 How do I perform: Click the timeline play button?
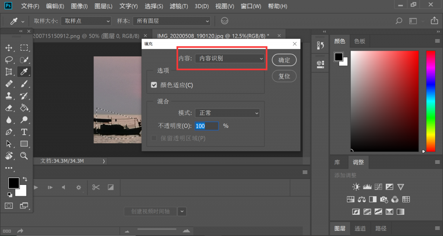click(36, 187)
